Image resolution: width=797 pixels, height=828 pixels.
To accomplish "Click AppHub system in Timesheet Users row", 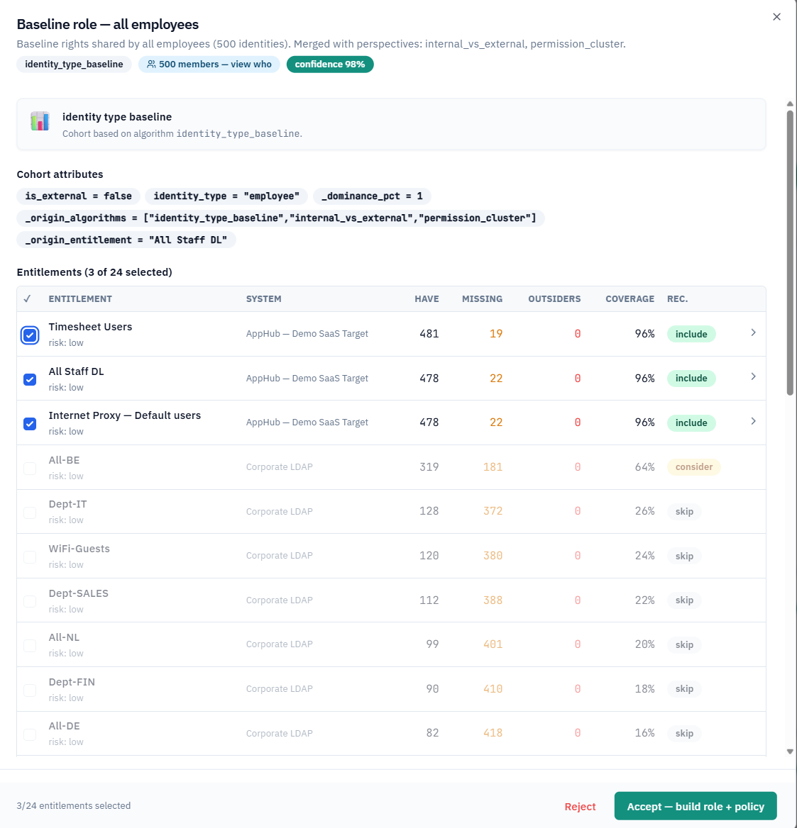I will [307, 334].
